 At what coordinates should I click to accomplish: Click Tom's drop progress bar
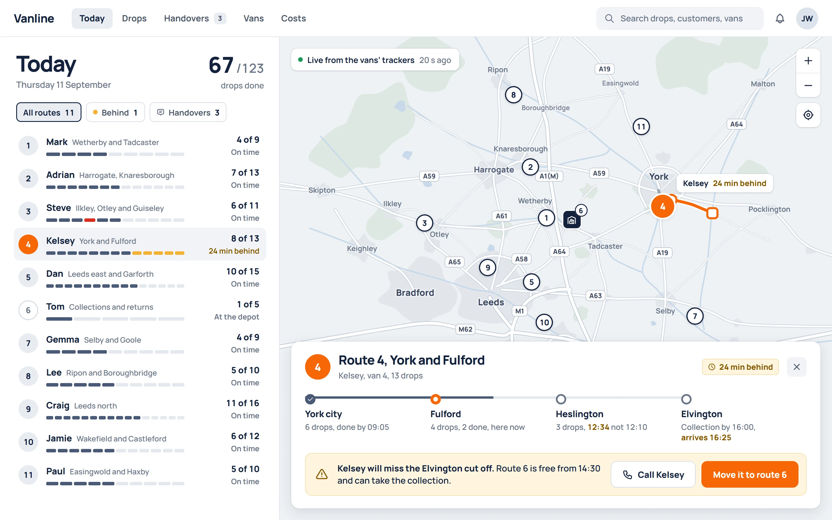[115, 319]
